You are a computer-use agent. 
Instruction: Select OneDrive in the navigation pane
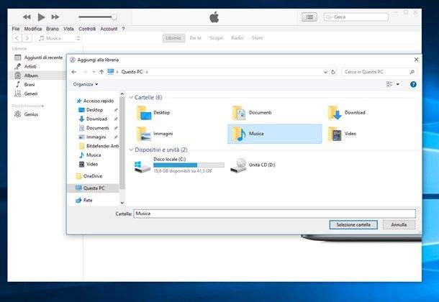[x=92, y=176]
